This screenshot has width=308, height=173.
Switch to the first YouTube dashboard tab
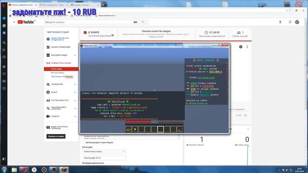click(23, 5)
